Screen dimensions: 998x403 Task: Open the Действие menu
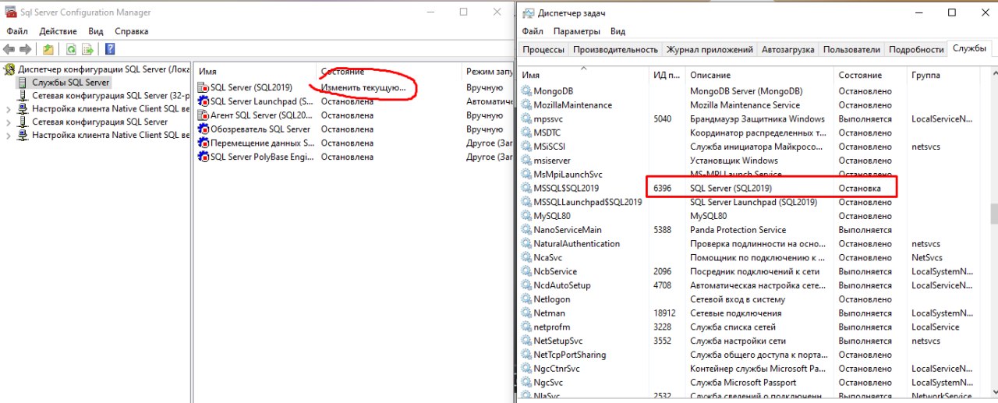[58, 31]
